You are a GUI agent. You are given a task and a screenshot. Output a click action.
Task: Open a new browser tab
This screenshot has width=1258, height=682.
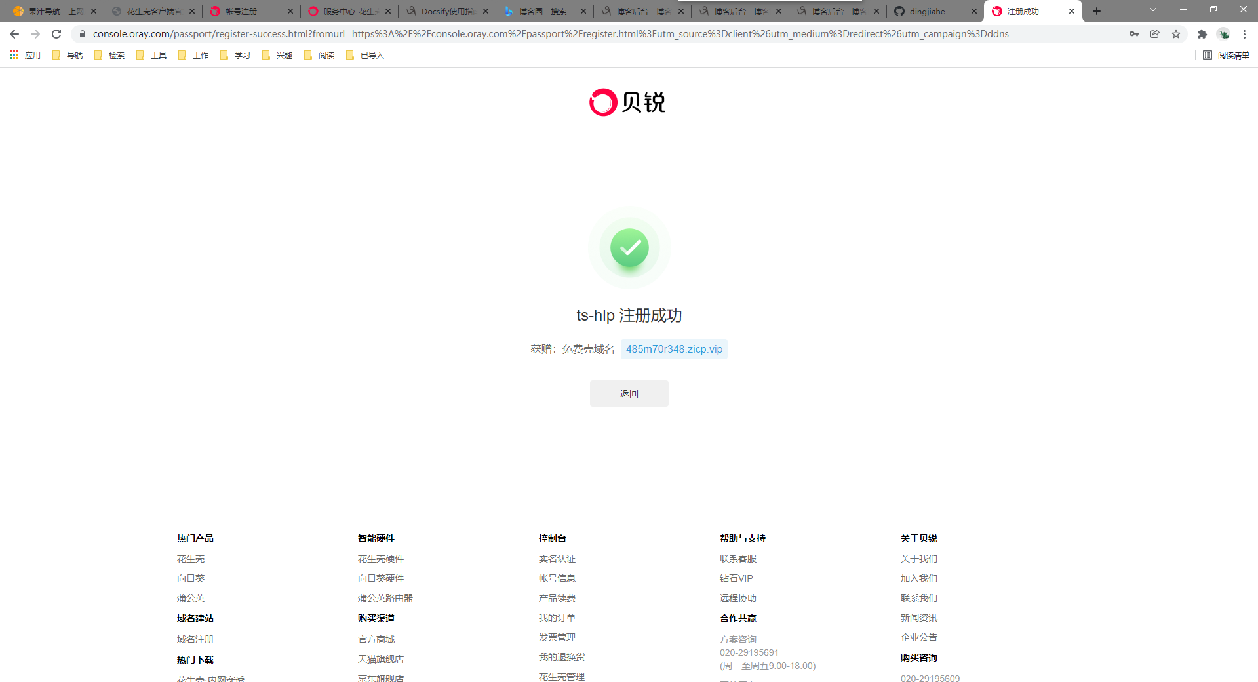click(x=1097, y=11)
